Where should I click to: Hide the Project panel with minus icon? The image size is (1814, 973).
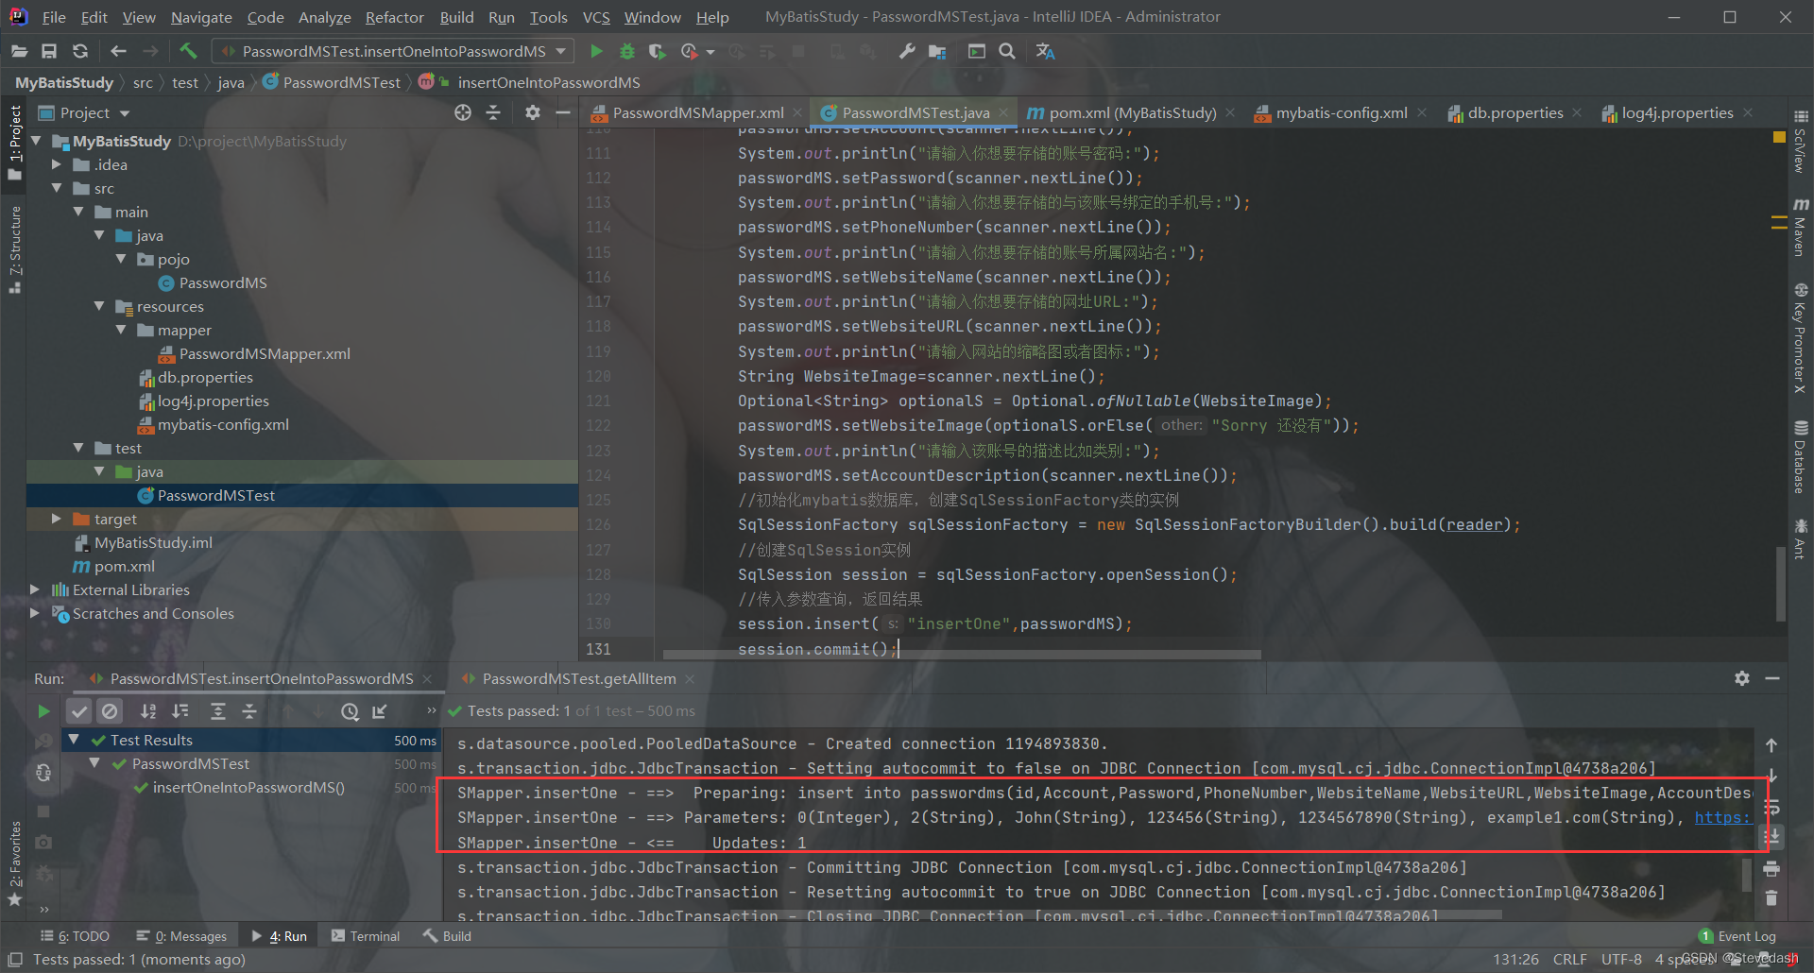[563, 112]
